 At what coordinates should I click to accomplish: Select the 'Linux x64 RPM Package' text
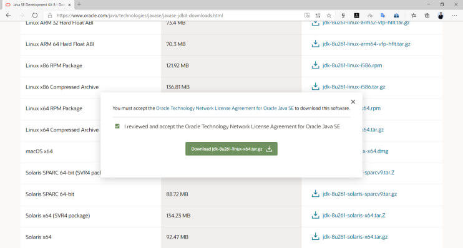point(54,108)
